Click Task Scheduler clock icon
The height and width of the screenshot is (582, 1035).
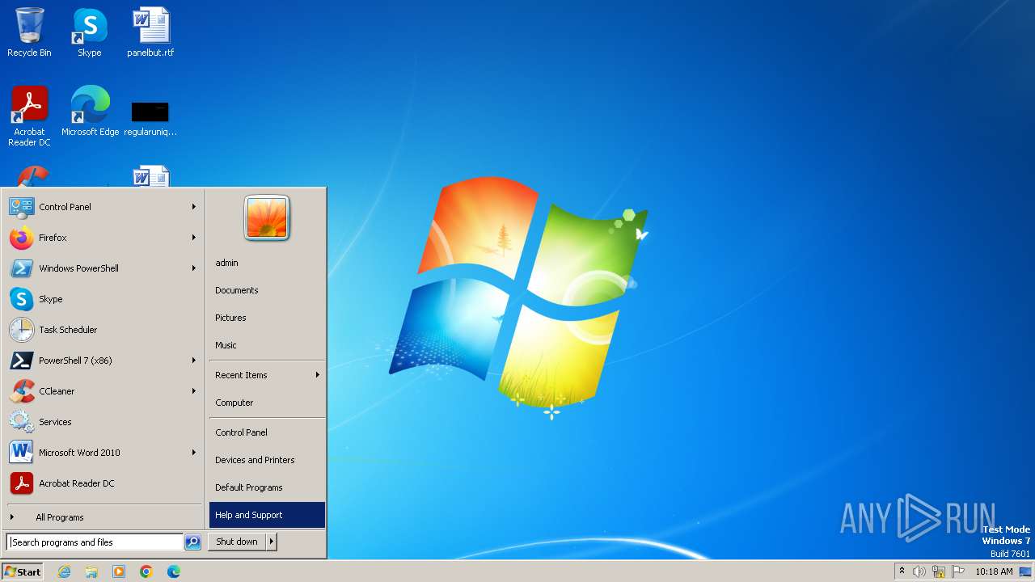click(x=21, y=330)
